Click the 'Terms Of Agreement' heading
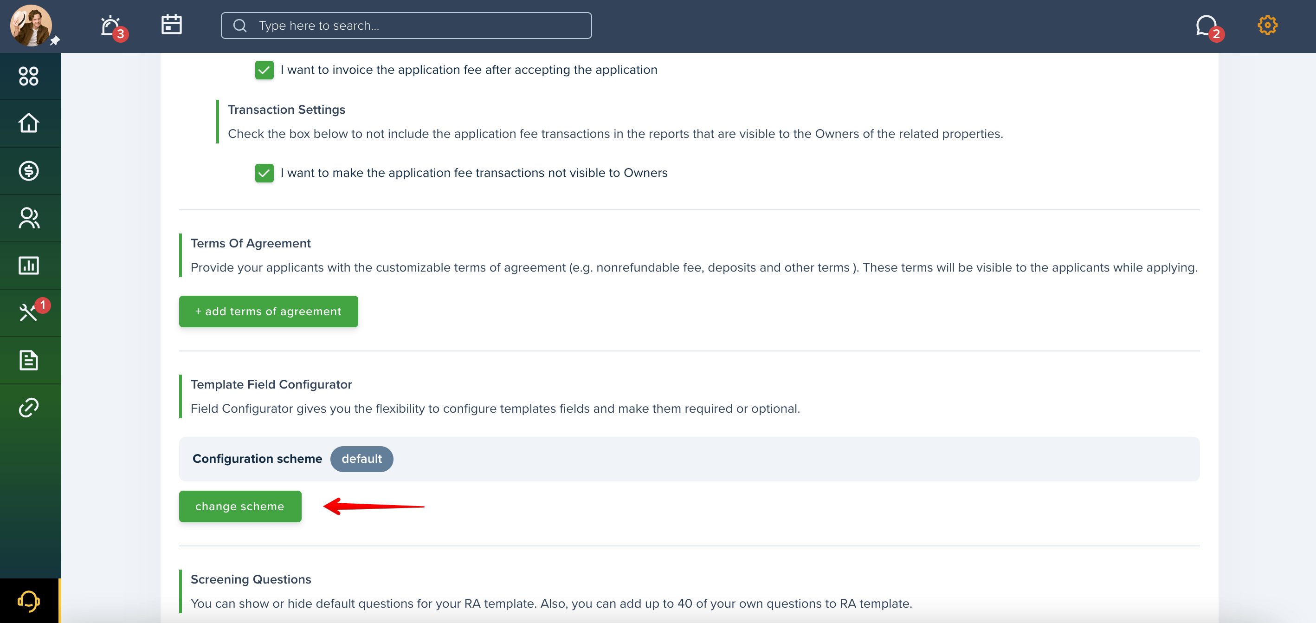The width and height of the screenshot is (1316, 623). coord(250,243)
